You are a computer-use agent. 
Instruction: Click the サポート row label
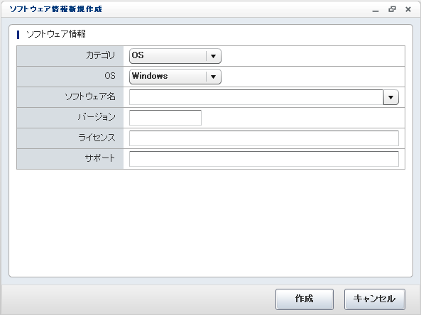(x=100, y=158)
